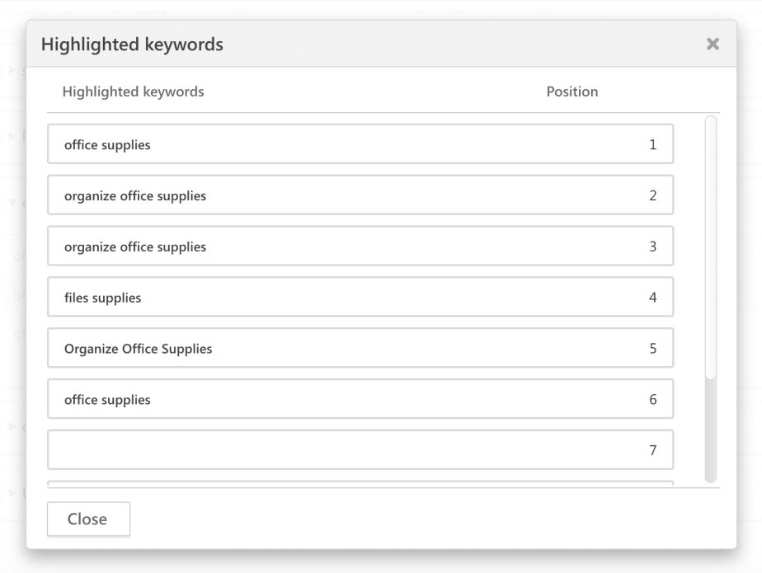Screen dimensions: 762x573
Task: Close the Highlighted keywords dialog with X
Action: [713, 44]
